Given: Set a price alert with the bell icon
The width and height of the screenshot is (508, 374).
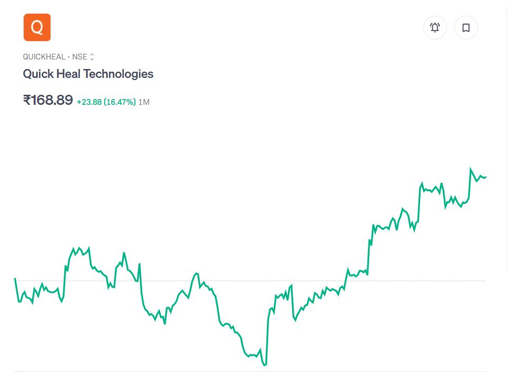Looking at the screenshot, I should [435, 27].
